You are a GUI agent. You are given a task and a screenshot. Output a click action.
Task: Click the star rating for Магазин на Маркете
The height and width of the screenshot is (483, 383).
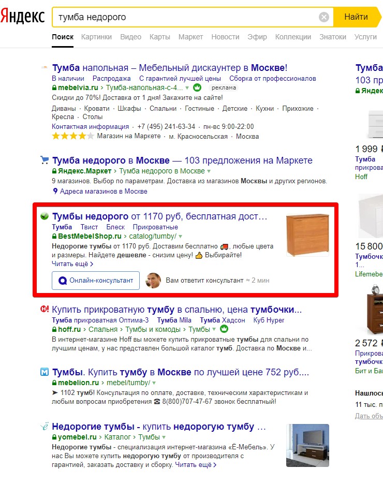73,136
